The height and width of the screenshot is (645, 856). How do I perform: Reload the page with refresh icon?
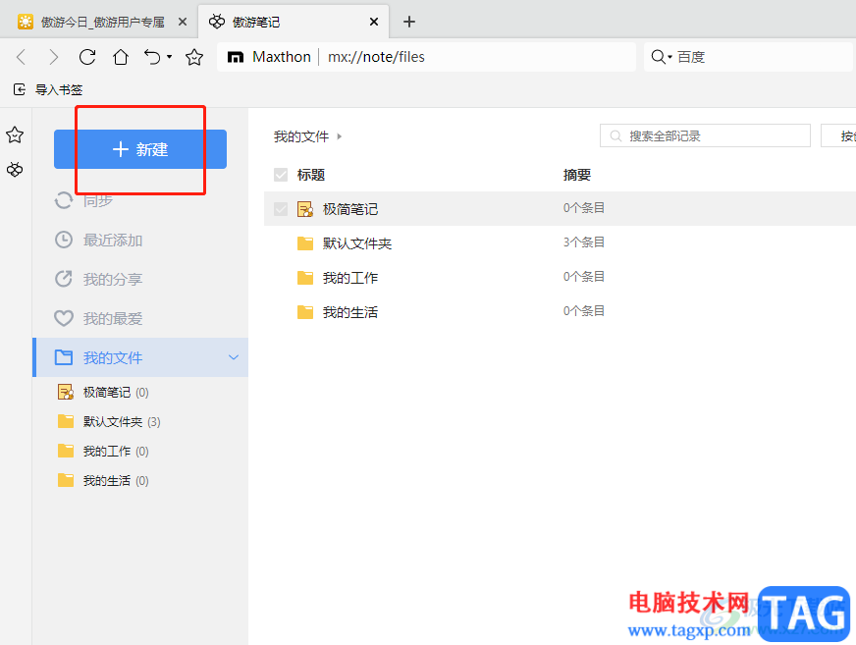tap(87, 57)
